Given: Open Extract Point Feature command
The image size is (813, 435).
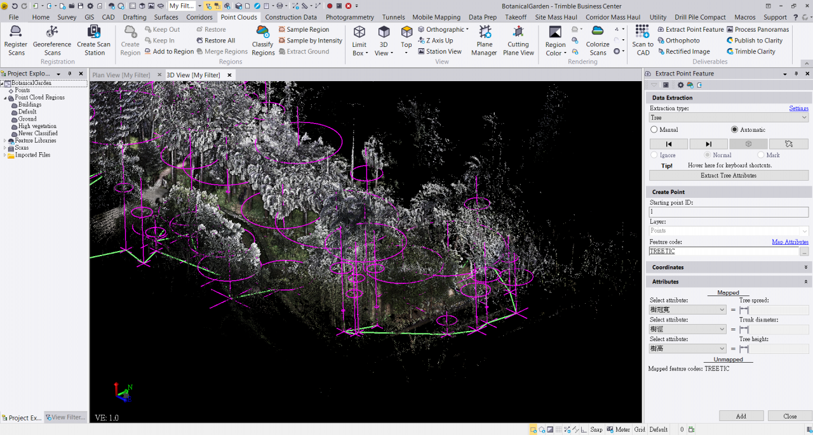Looking at the screenshot, I should (x=690, y=30).
